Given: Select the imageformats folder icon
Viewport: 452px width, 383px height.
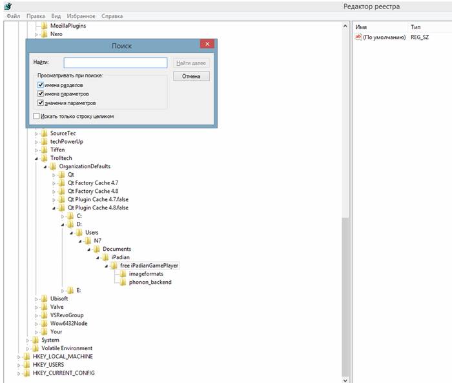Looking at the screenshot, I should [123, 273].
